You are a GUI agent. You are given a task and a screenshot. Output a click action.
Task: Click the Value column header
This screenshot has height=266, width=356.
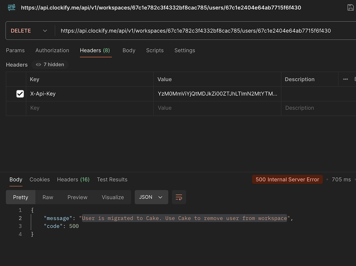tap(164, 79)
